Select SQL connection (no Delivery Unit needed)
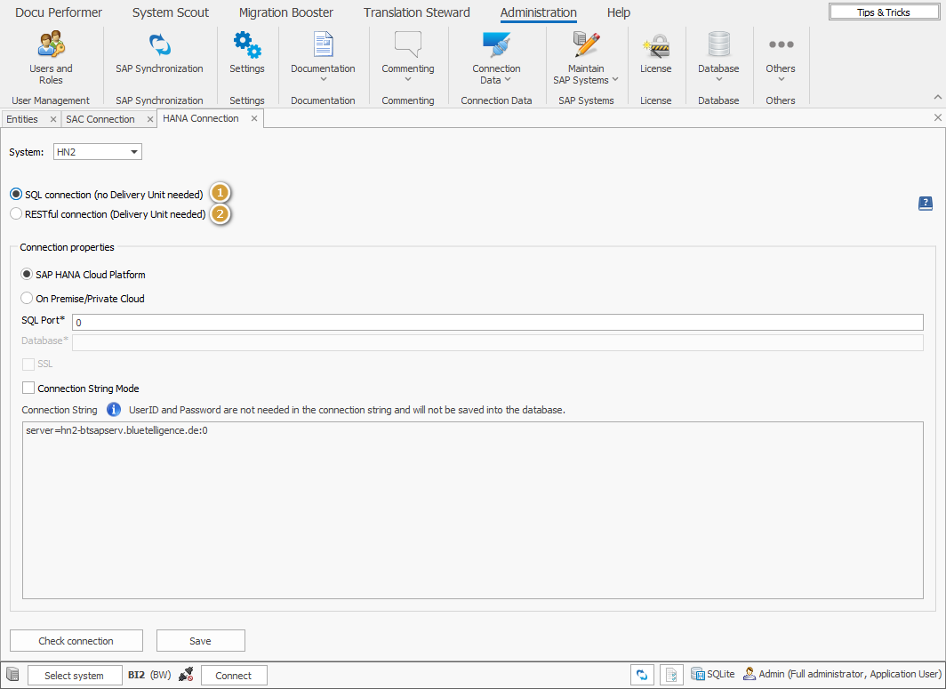946x689 pixels. pos(15,194)
